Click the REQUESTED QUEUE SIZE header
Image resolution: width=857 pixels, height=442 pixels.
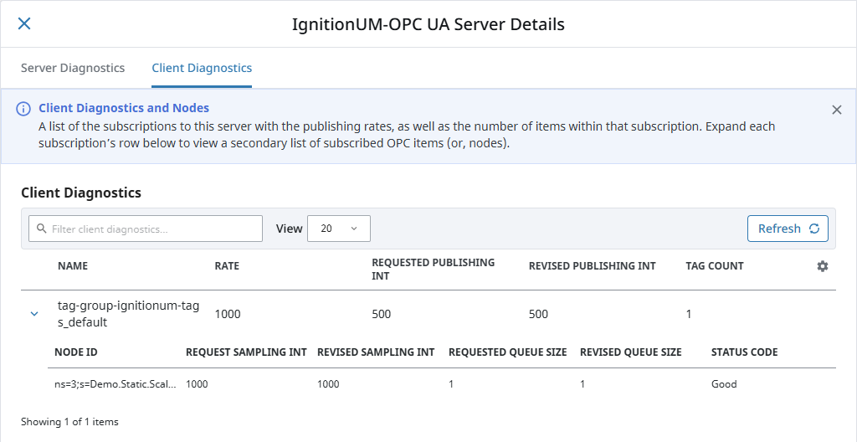point(507,352)
